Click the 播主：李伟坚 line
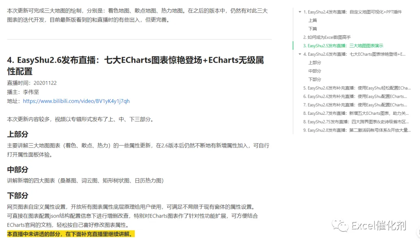Viewport: 420px width, 244px height. [x=23, y=92]
